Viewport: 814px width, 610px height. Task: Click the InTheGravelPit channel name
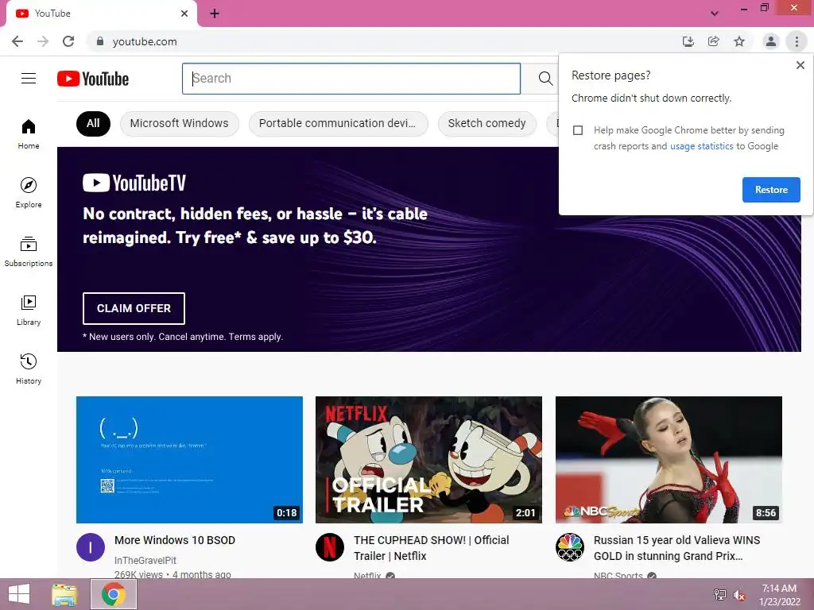tap(145, 560)
